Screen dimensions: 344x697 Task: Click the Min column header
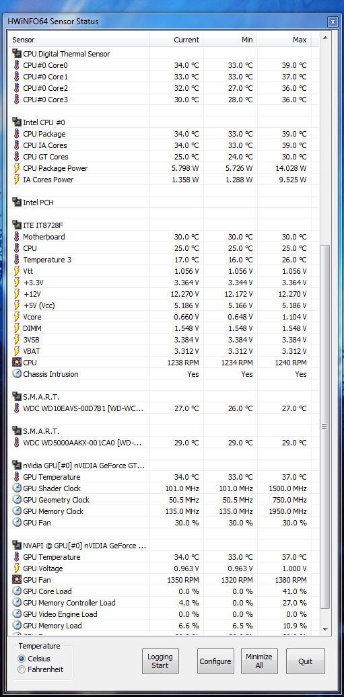pyautogui.click(x=230, y=40)
